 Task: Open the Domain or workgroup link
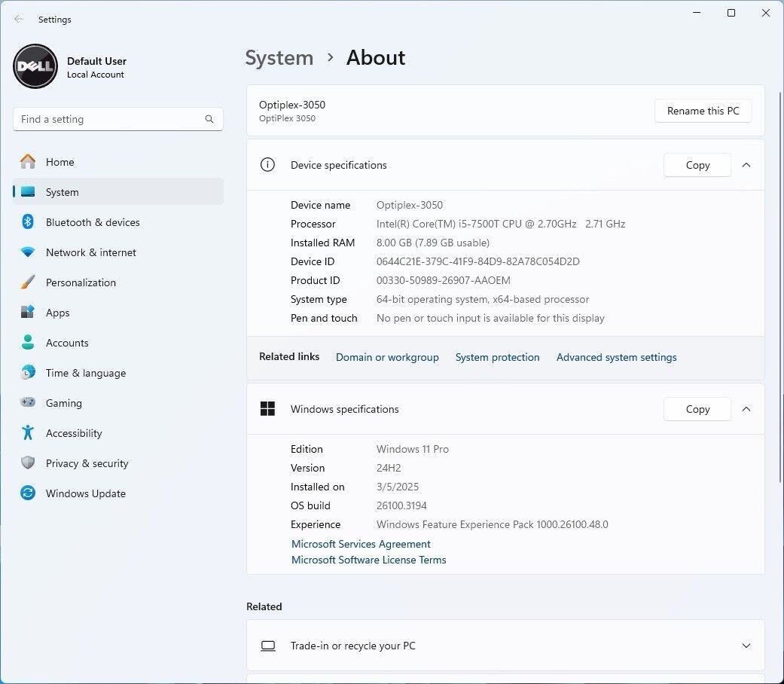pos(387,357)
